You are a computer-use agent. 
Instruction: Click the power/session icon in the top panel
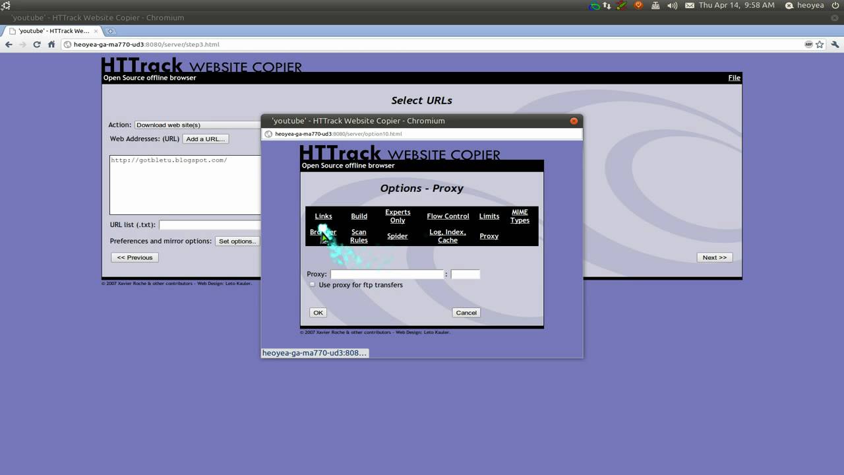836,5
